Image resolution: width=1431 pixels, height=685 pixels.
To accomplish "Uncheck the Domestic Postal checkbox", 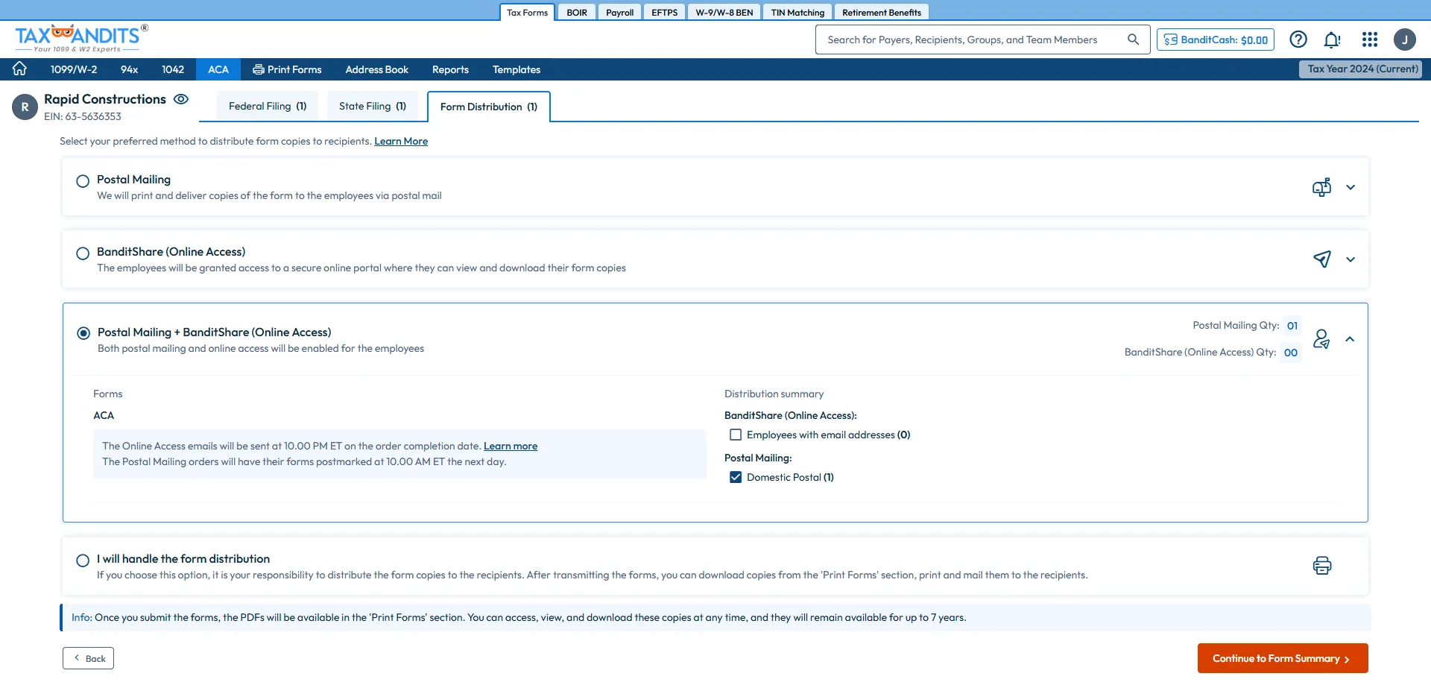I will pyautogui.click(x=736, y=477).
